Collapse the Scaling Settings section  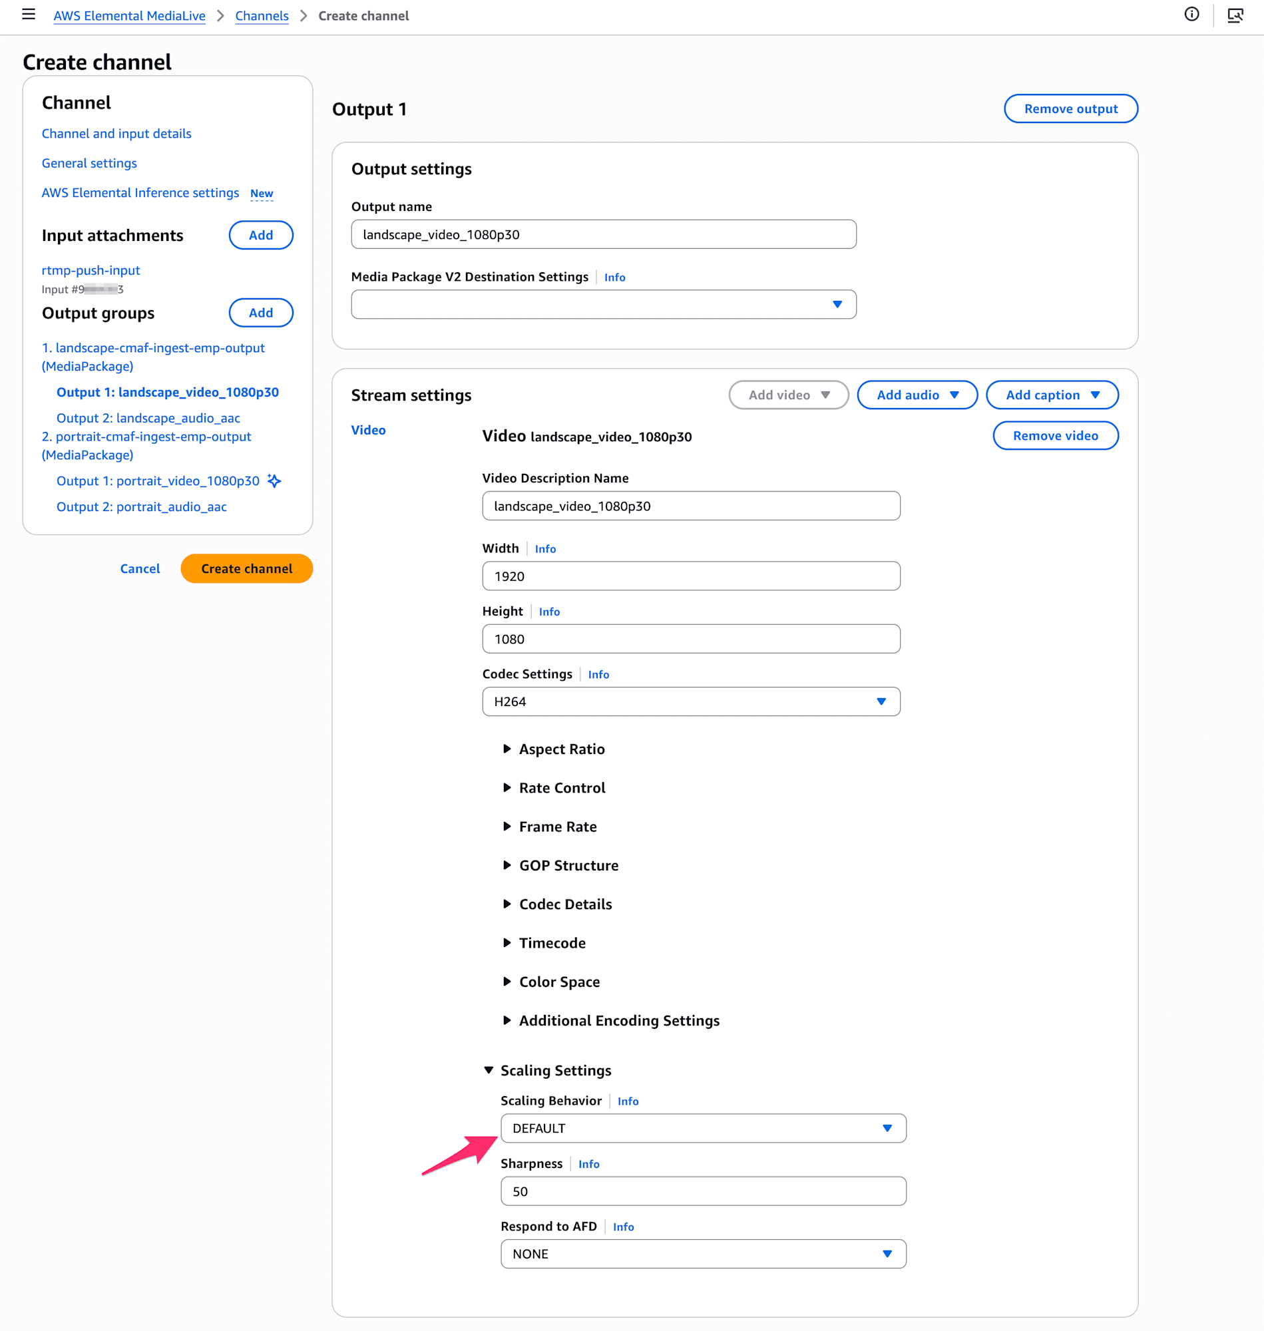pyautogui.click(x=555, y=1070)
